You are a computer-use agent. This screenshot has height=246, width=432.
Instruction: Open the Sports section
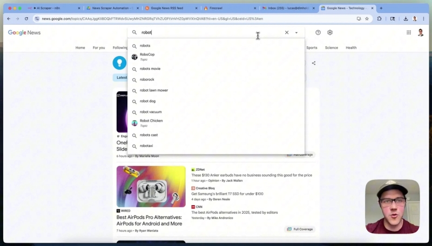click(312, 47)
